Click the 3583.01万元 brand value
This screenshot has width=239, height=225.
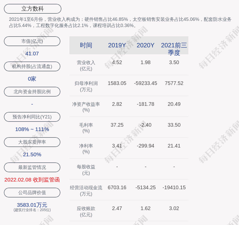pos(32,205)
